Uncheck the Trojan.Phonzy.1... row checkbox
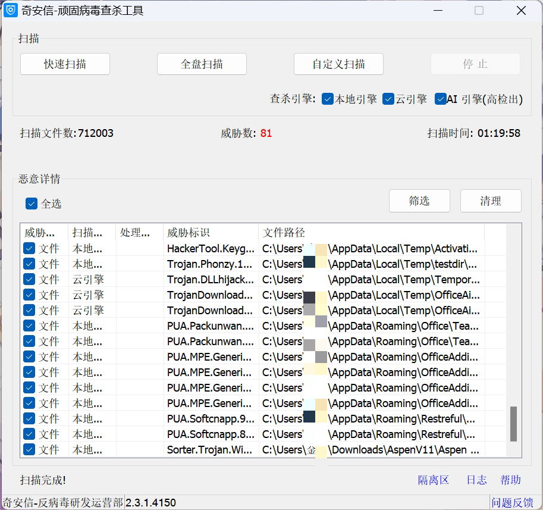Screen dimensions: 543x510 [29, 264]
